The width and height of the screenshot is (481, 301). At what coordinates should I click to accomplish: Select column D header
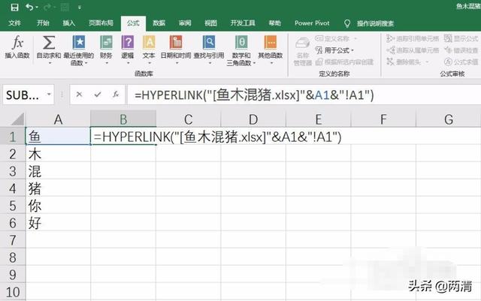click(x=253, y=119)
